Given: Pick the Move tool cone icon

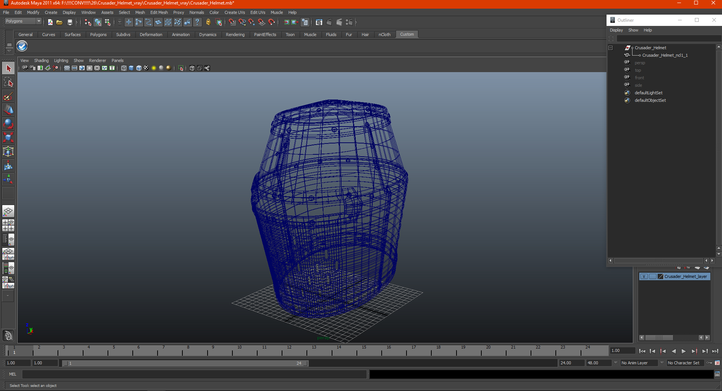Looking at the screenshot, I should click(x=8, y=110).
